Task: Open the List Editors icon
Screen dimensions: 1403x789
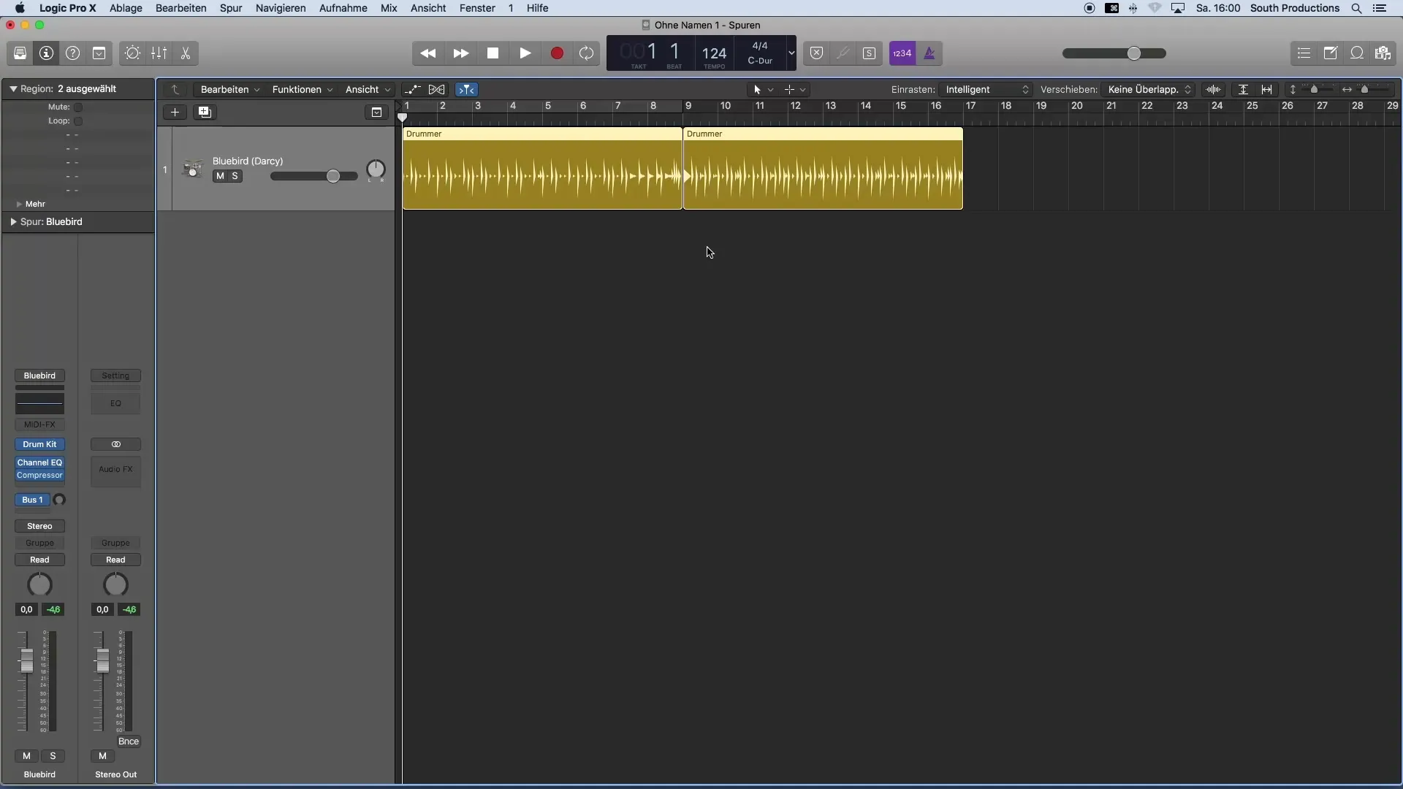Action: point(1304,53)
